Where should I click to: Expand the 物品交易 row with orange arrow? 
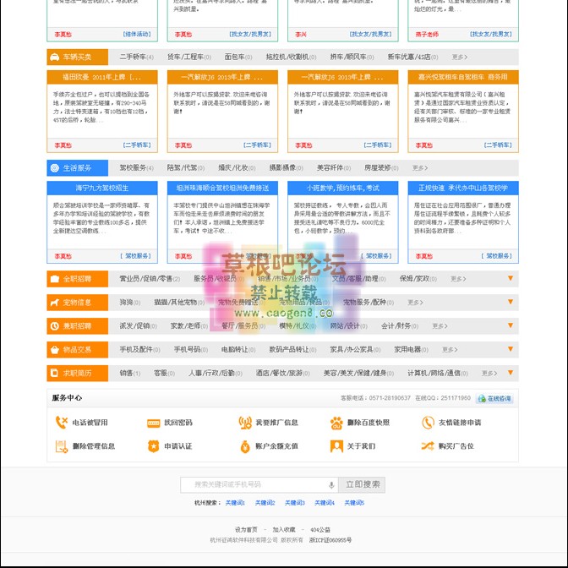511,349
